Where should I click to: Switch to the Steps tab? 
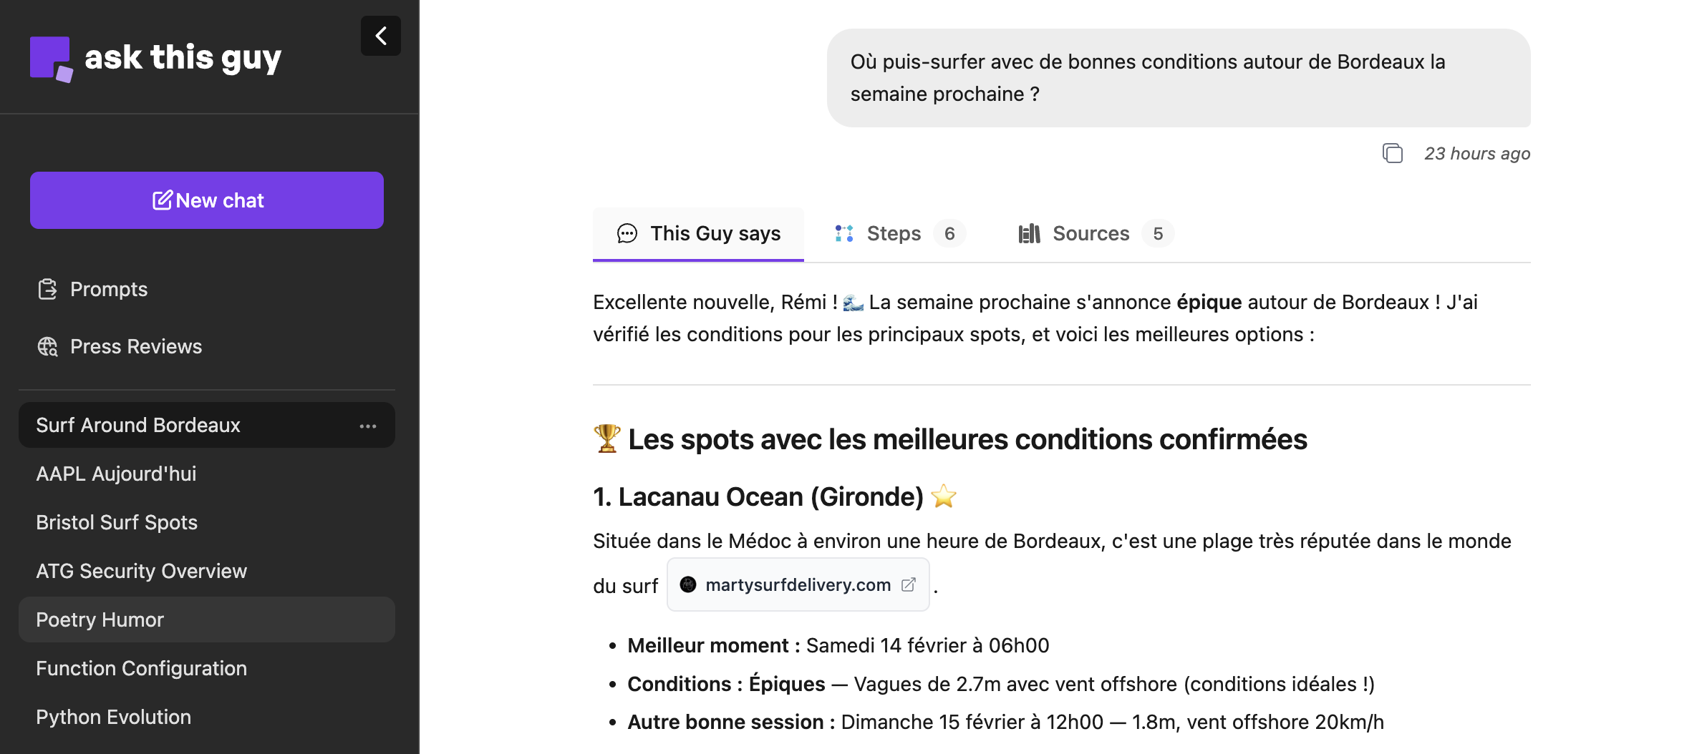tap(894, 233)
